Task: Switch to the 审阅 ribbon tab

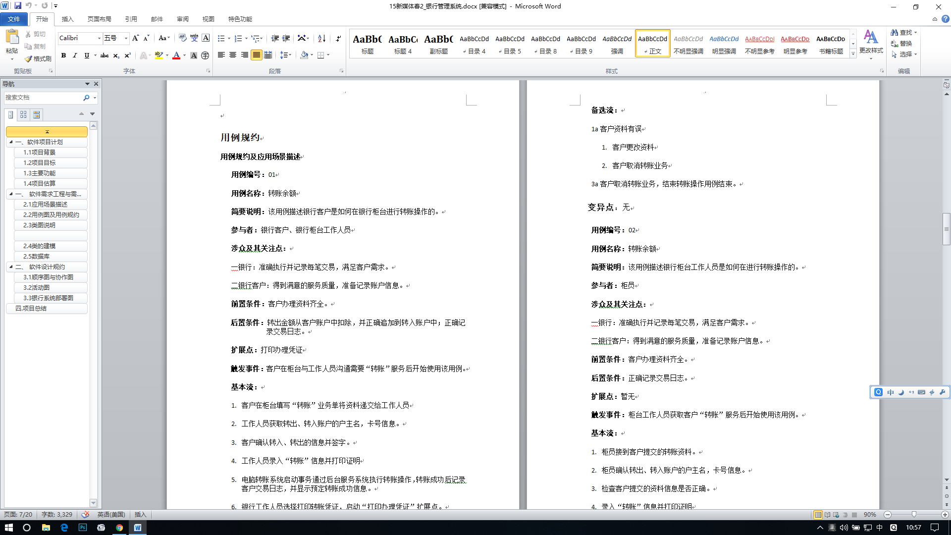Action: [x=182, y=19]
